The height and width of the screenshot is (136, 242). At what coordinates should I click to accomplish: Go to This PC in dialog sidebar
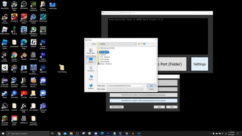[x=91, y=77]
